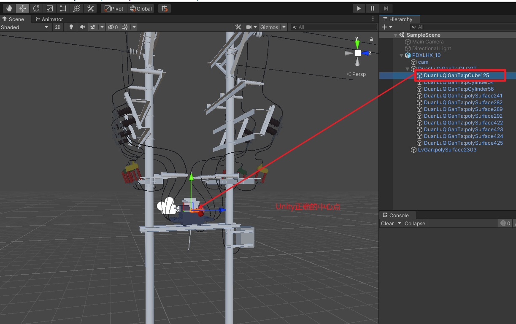Open the Shaded draw mode dropdown

coord(25,27)
